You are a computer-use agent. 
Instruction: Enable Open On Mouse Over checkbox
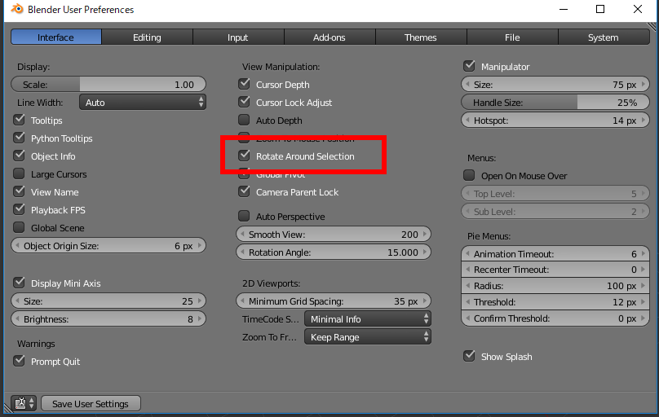point(469,175)
